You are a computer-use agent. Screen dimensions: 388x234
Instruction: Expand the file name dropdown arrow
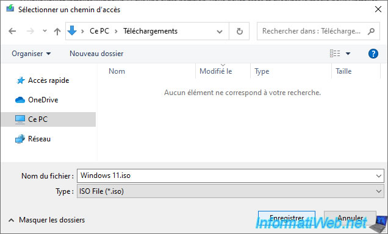(379, 176)
